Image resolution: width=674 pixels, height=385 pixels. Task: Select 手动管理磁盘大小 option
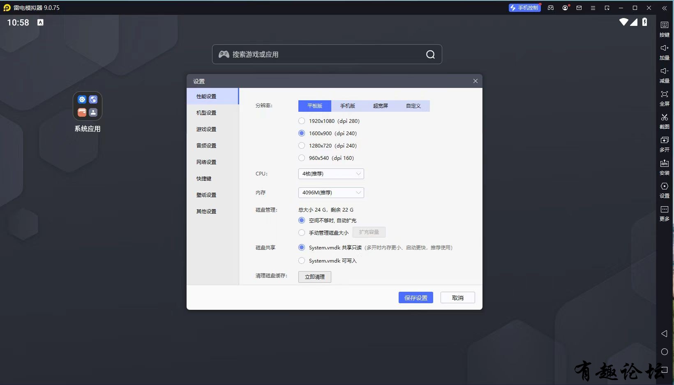tap(302, 233)
